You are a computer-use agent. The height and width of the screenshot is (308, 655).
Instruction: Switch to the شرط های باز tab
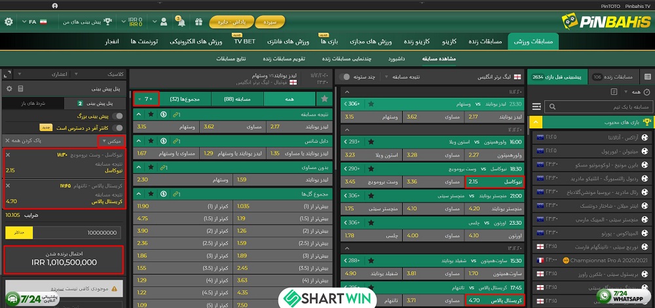33,104
